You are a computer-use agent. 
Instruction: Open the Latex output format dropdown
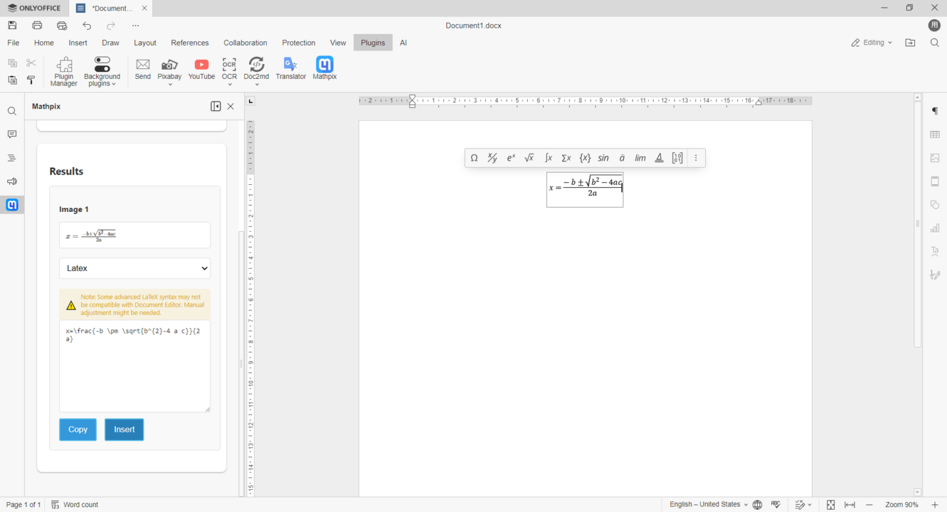tap(134, 268)
